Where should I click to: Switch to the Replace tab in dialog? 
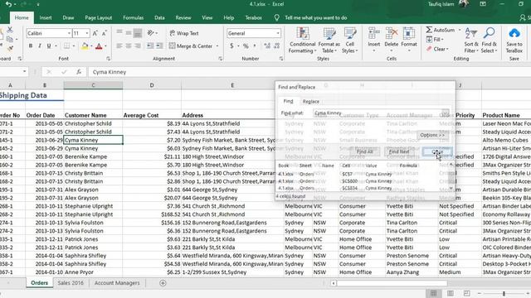[310, 101]
